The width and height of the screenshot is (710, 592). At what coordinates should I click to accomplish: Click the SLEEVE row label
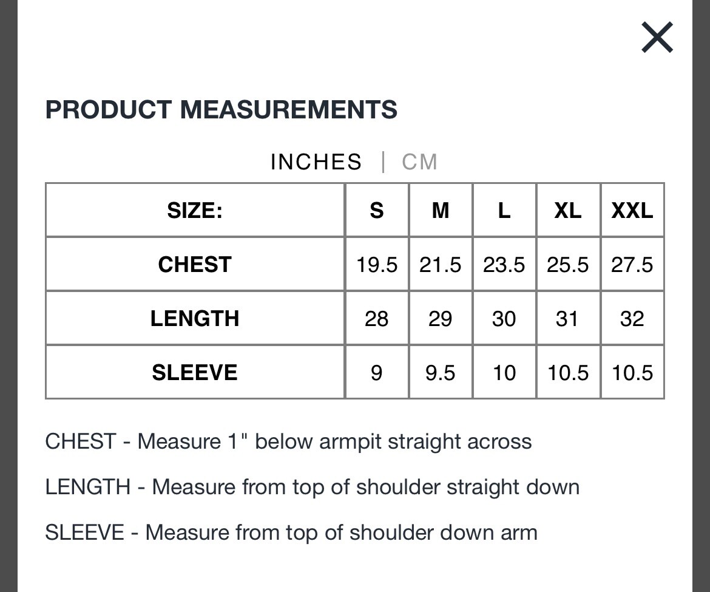[x=195, y=373]
